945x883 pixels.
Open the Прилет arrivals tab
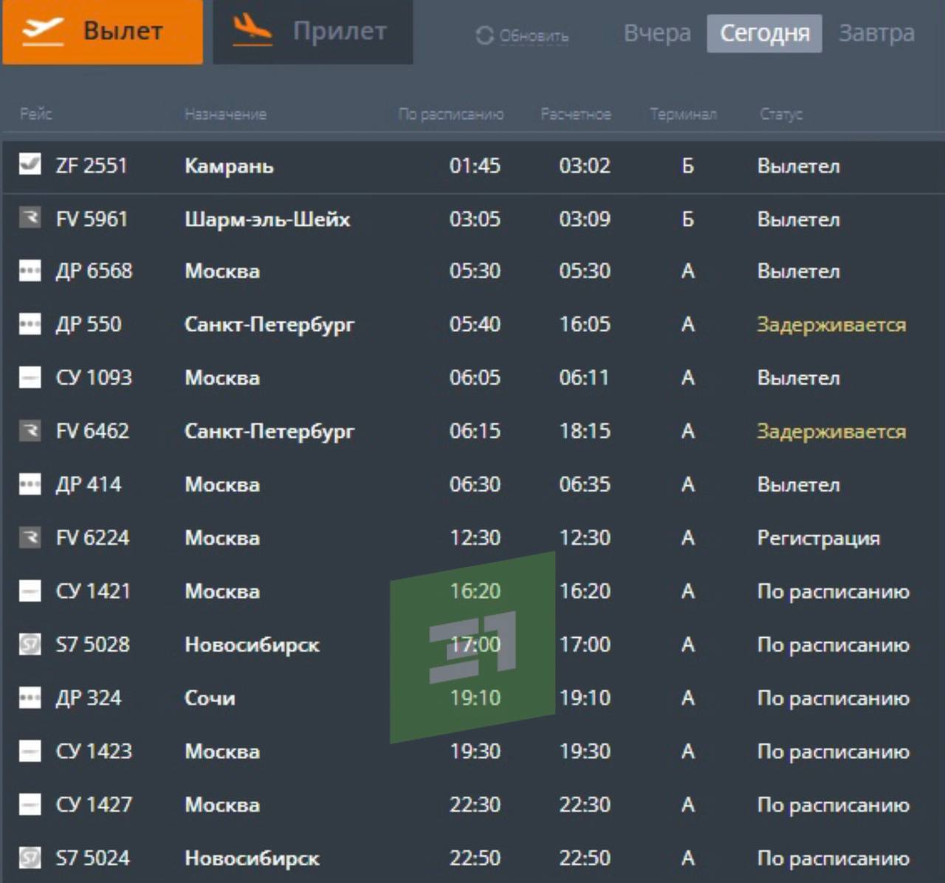coord(313,32)
